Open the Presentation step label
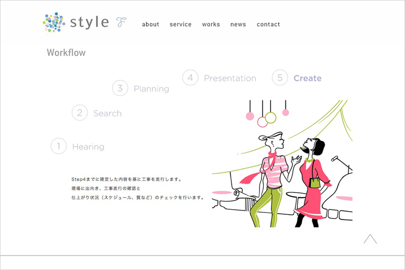Viewport: 405px width, 270px height. [x=229, y=78]
